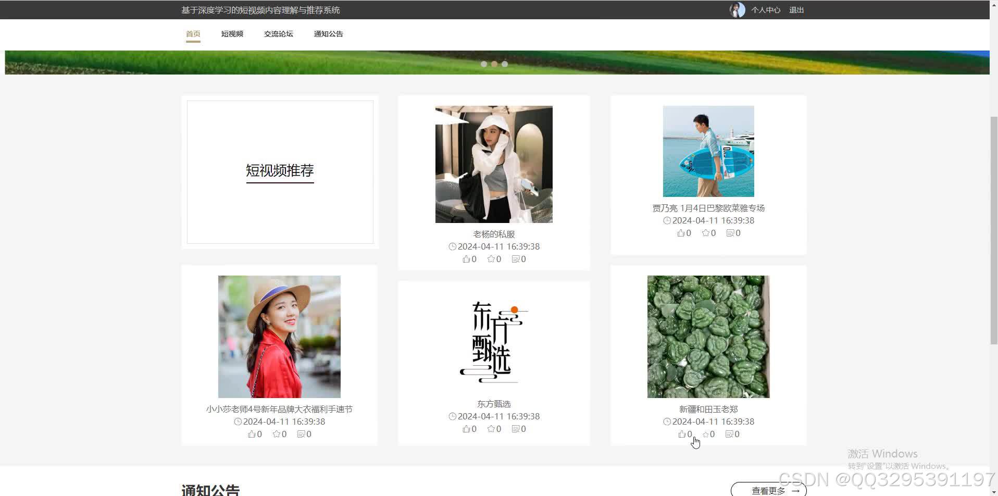The width and height of the screenshot is (998, 496).
Task: Click the green jade carvings thumbnail
Action: click(x=708, y=337)
